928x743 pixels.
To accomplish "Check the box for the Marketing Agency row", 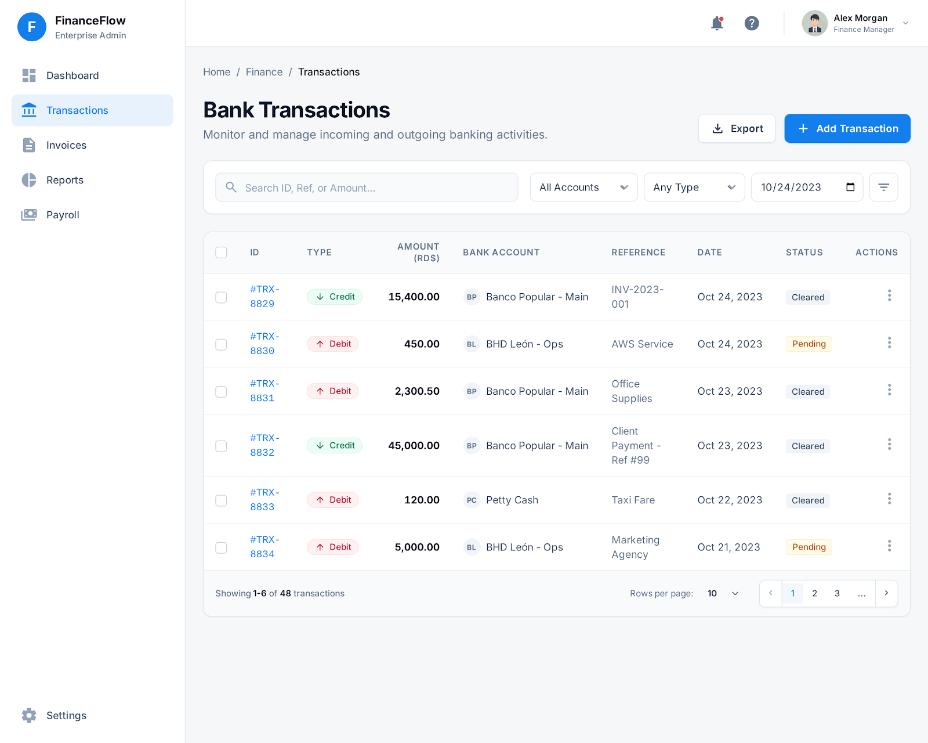I will point(221,547).
